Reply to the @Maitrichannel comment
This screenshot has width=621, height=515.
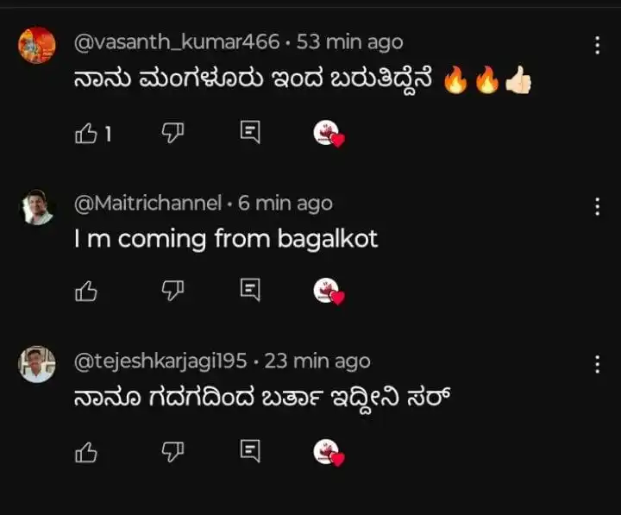pyautogui.click(x=249, y=291)
